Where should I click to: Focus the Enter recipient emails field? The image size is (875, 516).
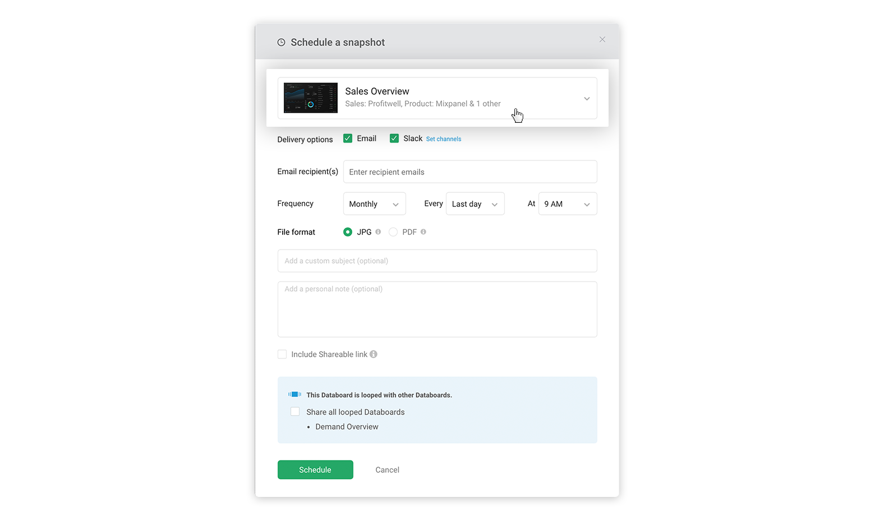(x=470, y=172)
